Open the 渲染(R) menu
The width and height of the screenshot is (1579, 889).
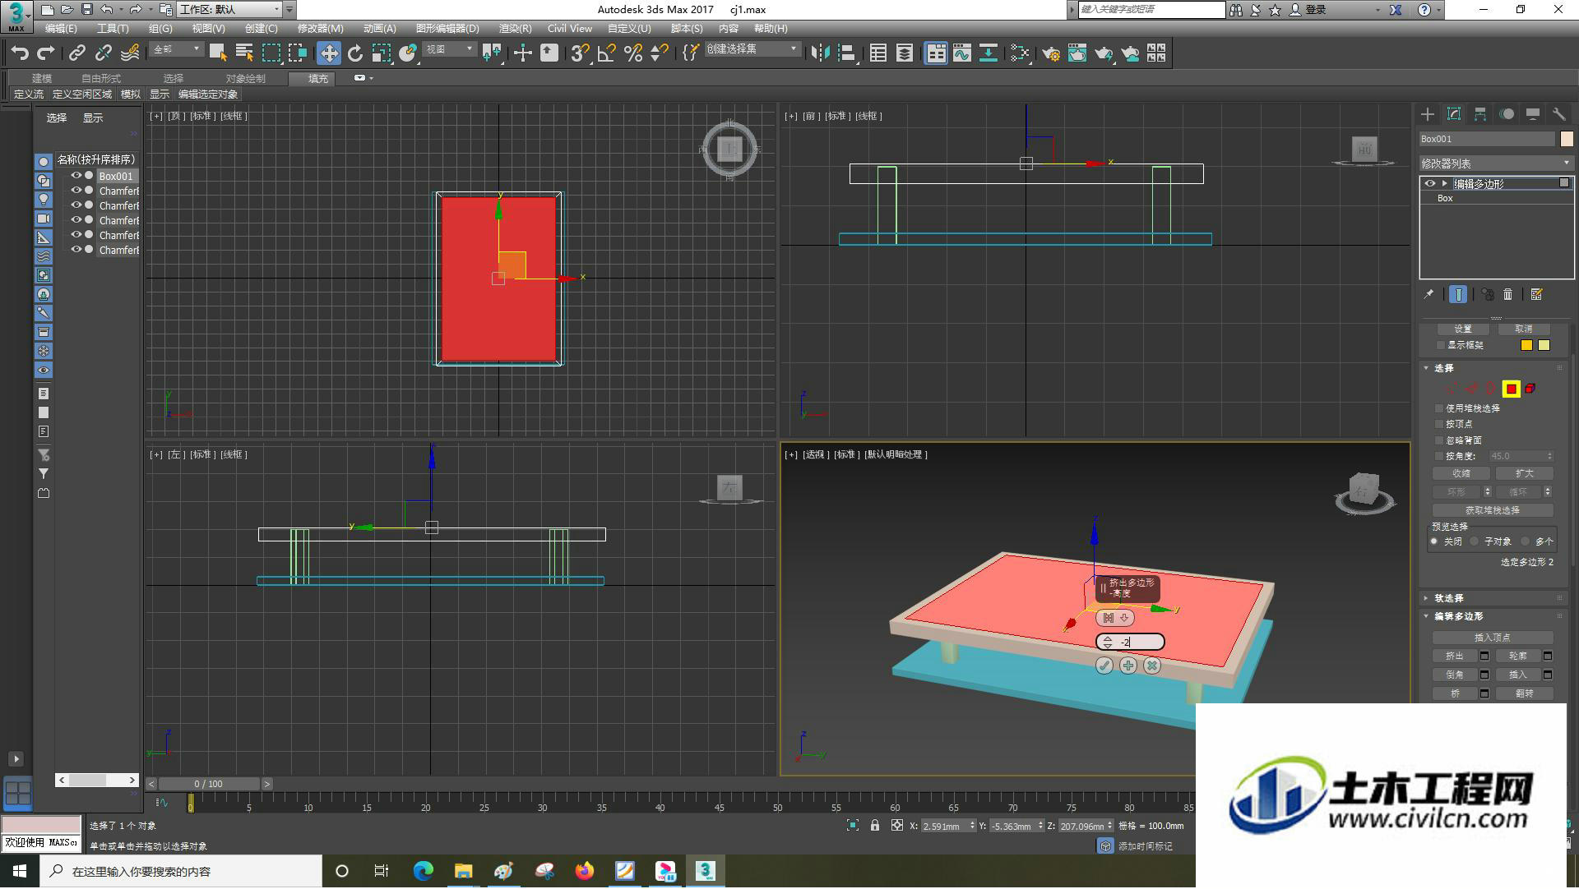point(515,29)
